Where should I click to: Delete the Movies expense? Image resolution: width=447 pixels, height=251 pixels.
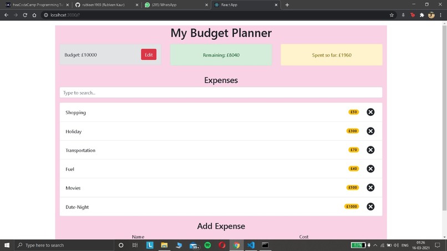pos(370,187)
